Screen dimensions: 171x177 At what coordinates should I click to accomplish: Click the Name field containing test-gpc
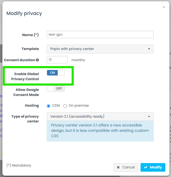point(100,34)
